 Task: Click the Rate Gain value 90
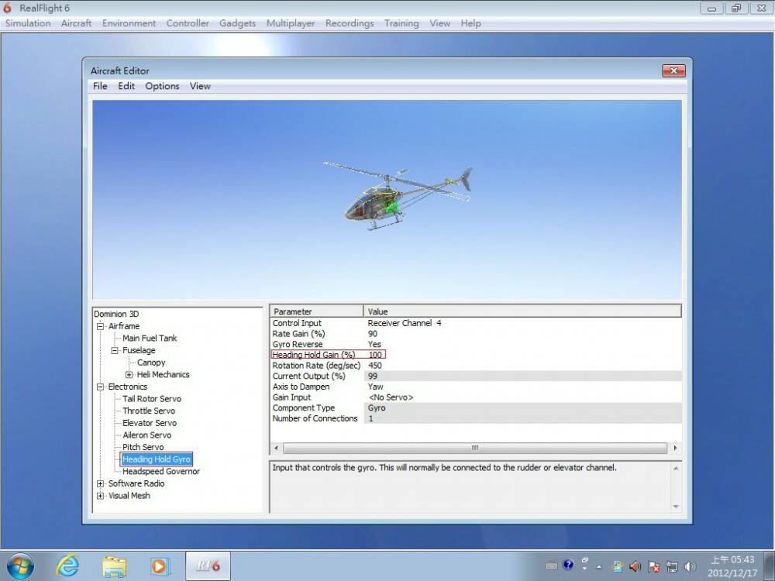[373, 334]
